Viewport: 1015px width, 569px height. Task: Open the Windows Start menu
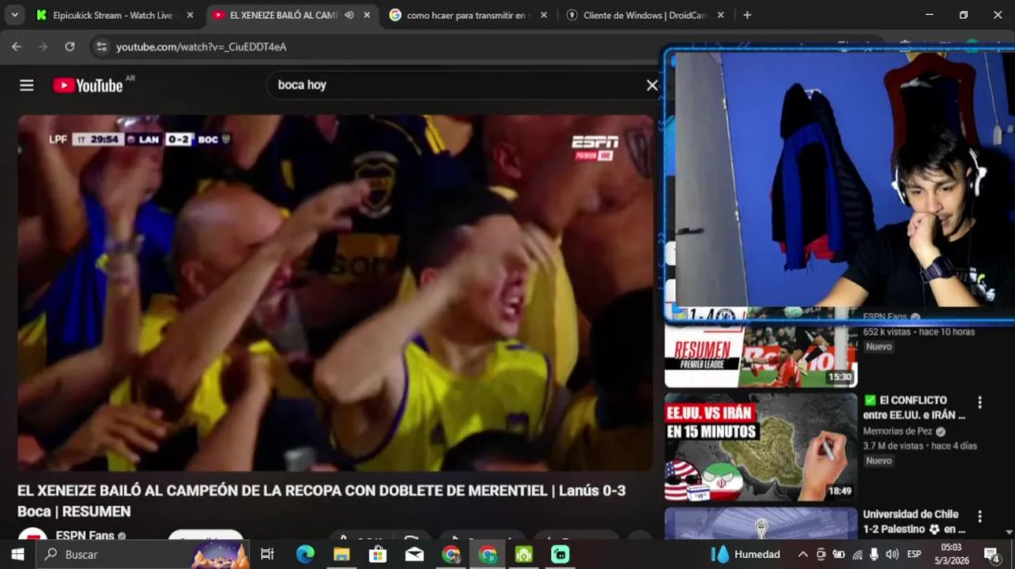(x=17, y=555)
